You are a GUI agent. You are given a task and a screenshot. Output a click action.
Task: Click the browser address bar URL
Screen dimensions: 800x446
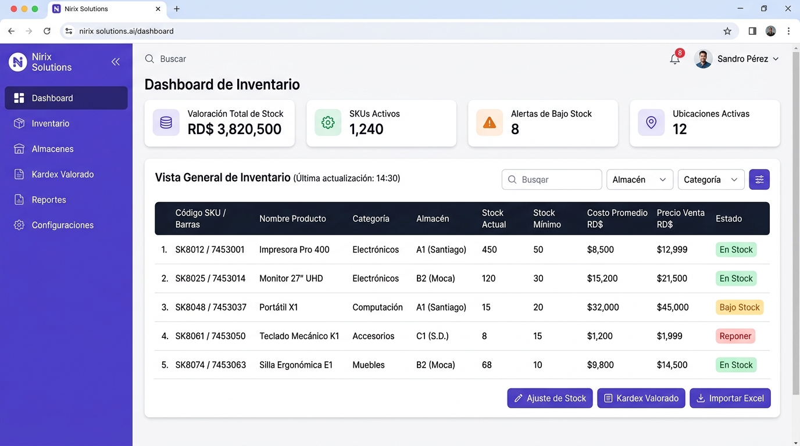pos(126,31)
